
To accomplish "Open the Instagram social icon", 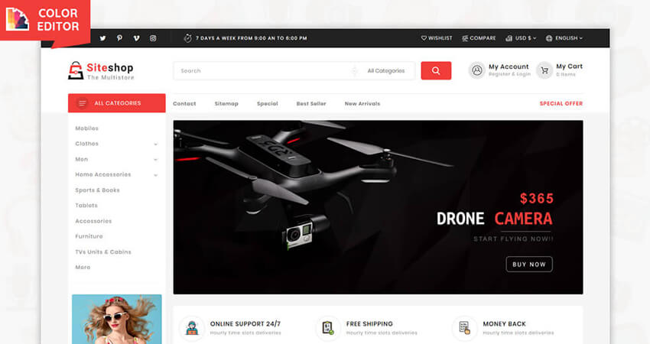I will click(x=153, y=38).
